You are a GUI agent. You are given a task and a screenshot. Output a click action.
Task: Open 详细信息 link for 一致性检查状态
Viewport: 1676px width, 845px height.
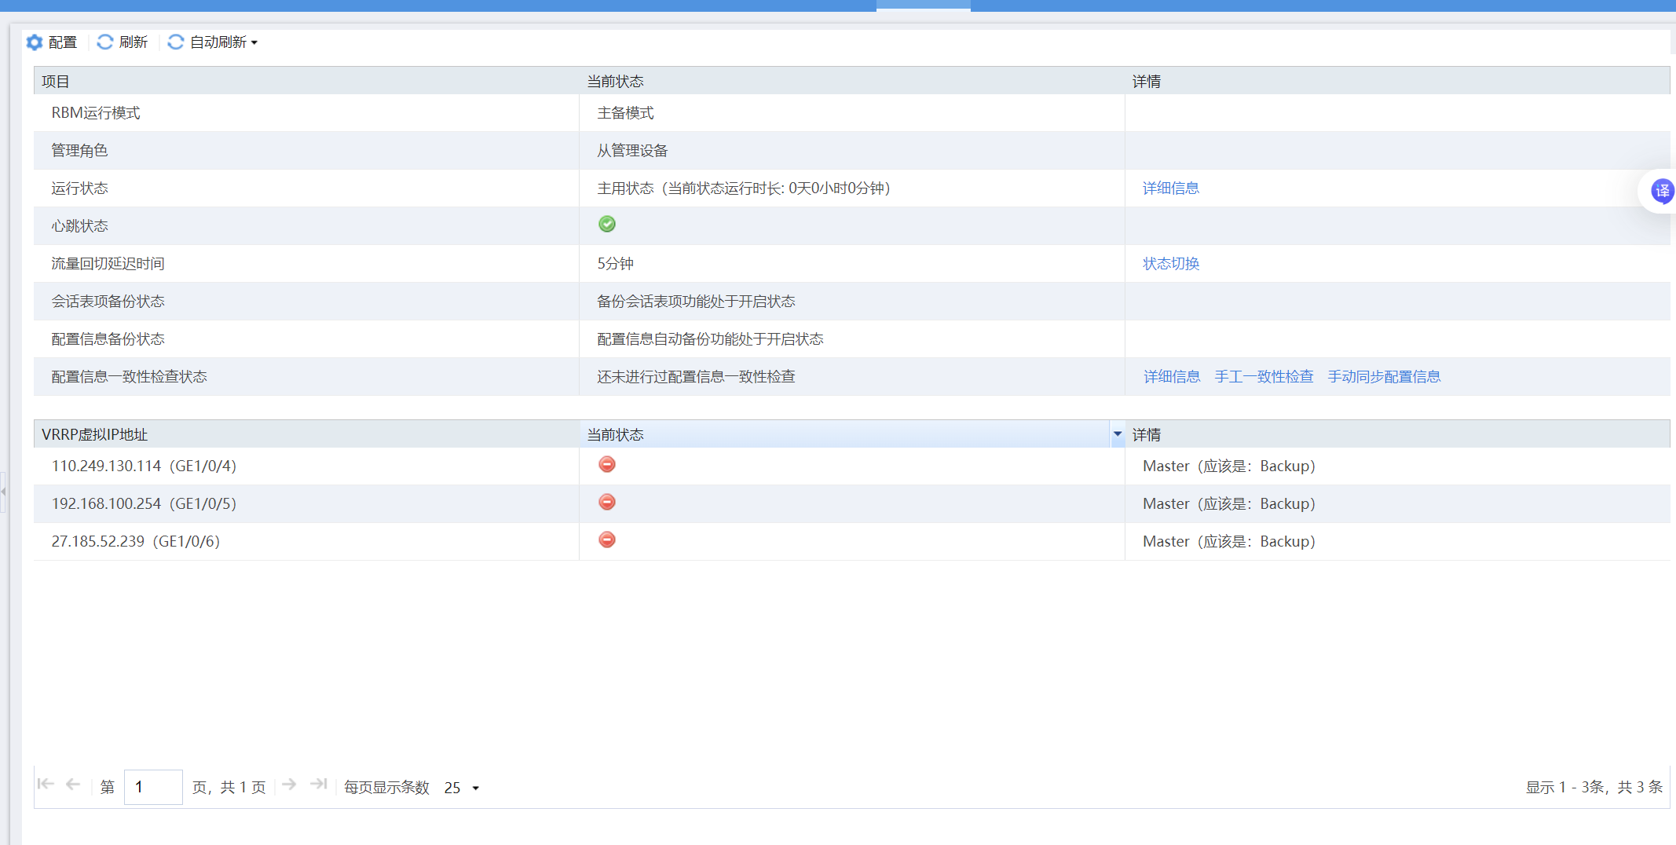(x=1171, y=377)
